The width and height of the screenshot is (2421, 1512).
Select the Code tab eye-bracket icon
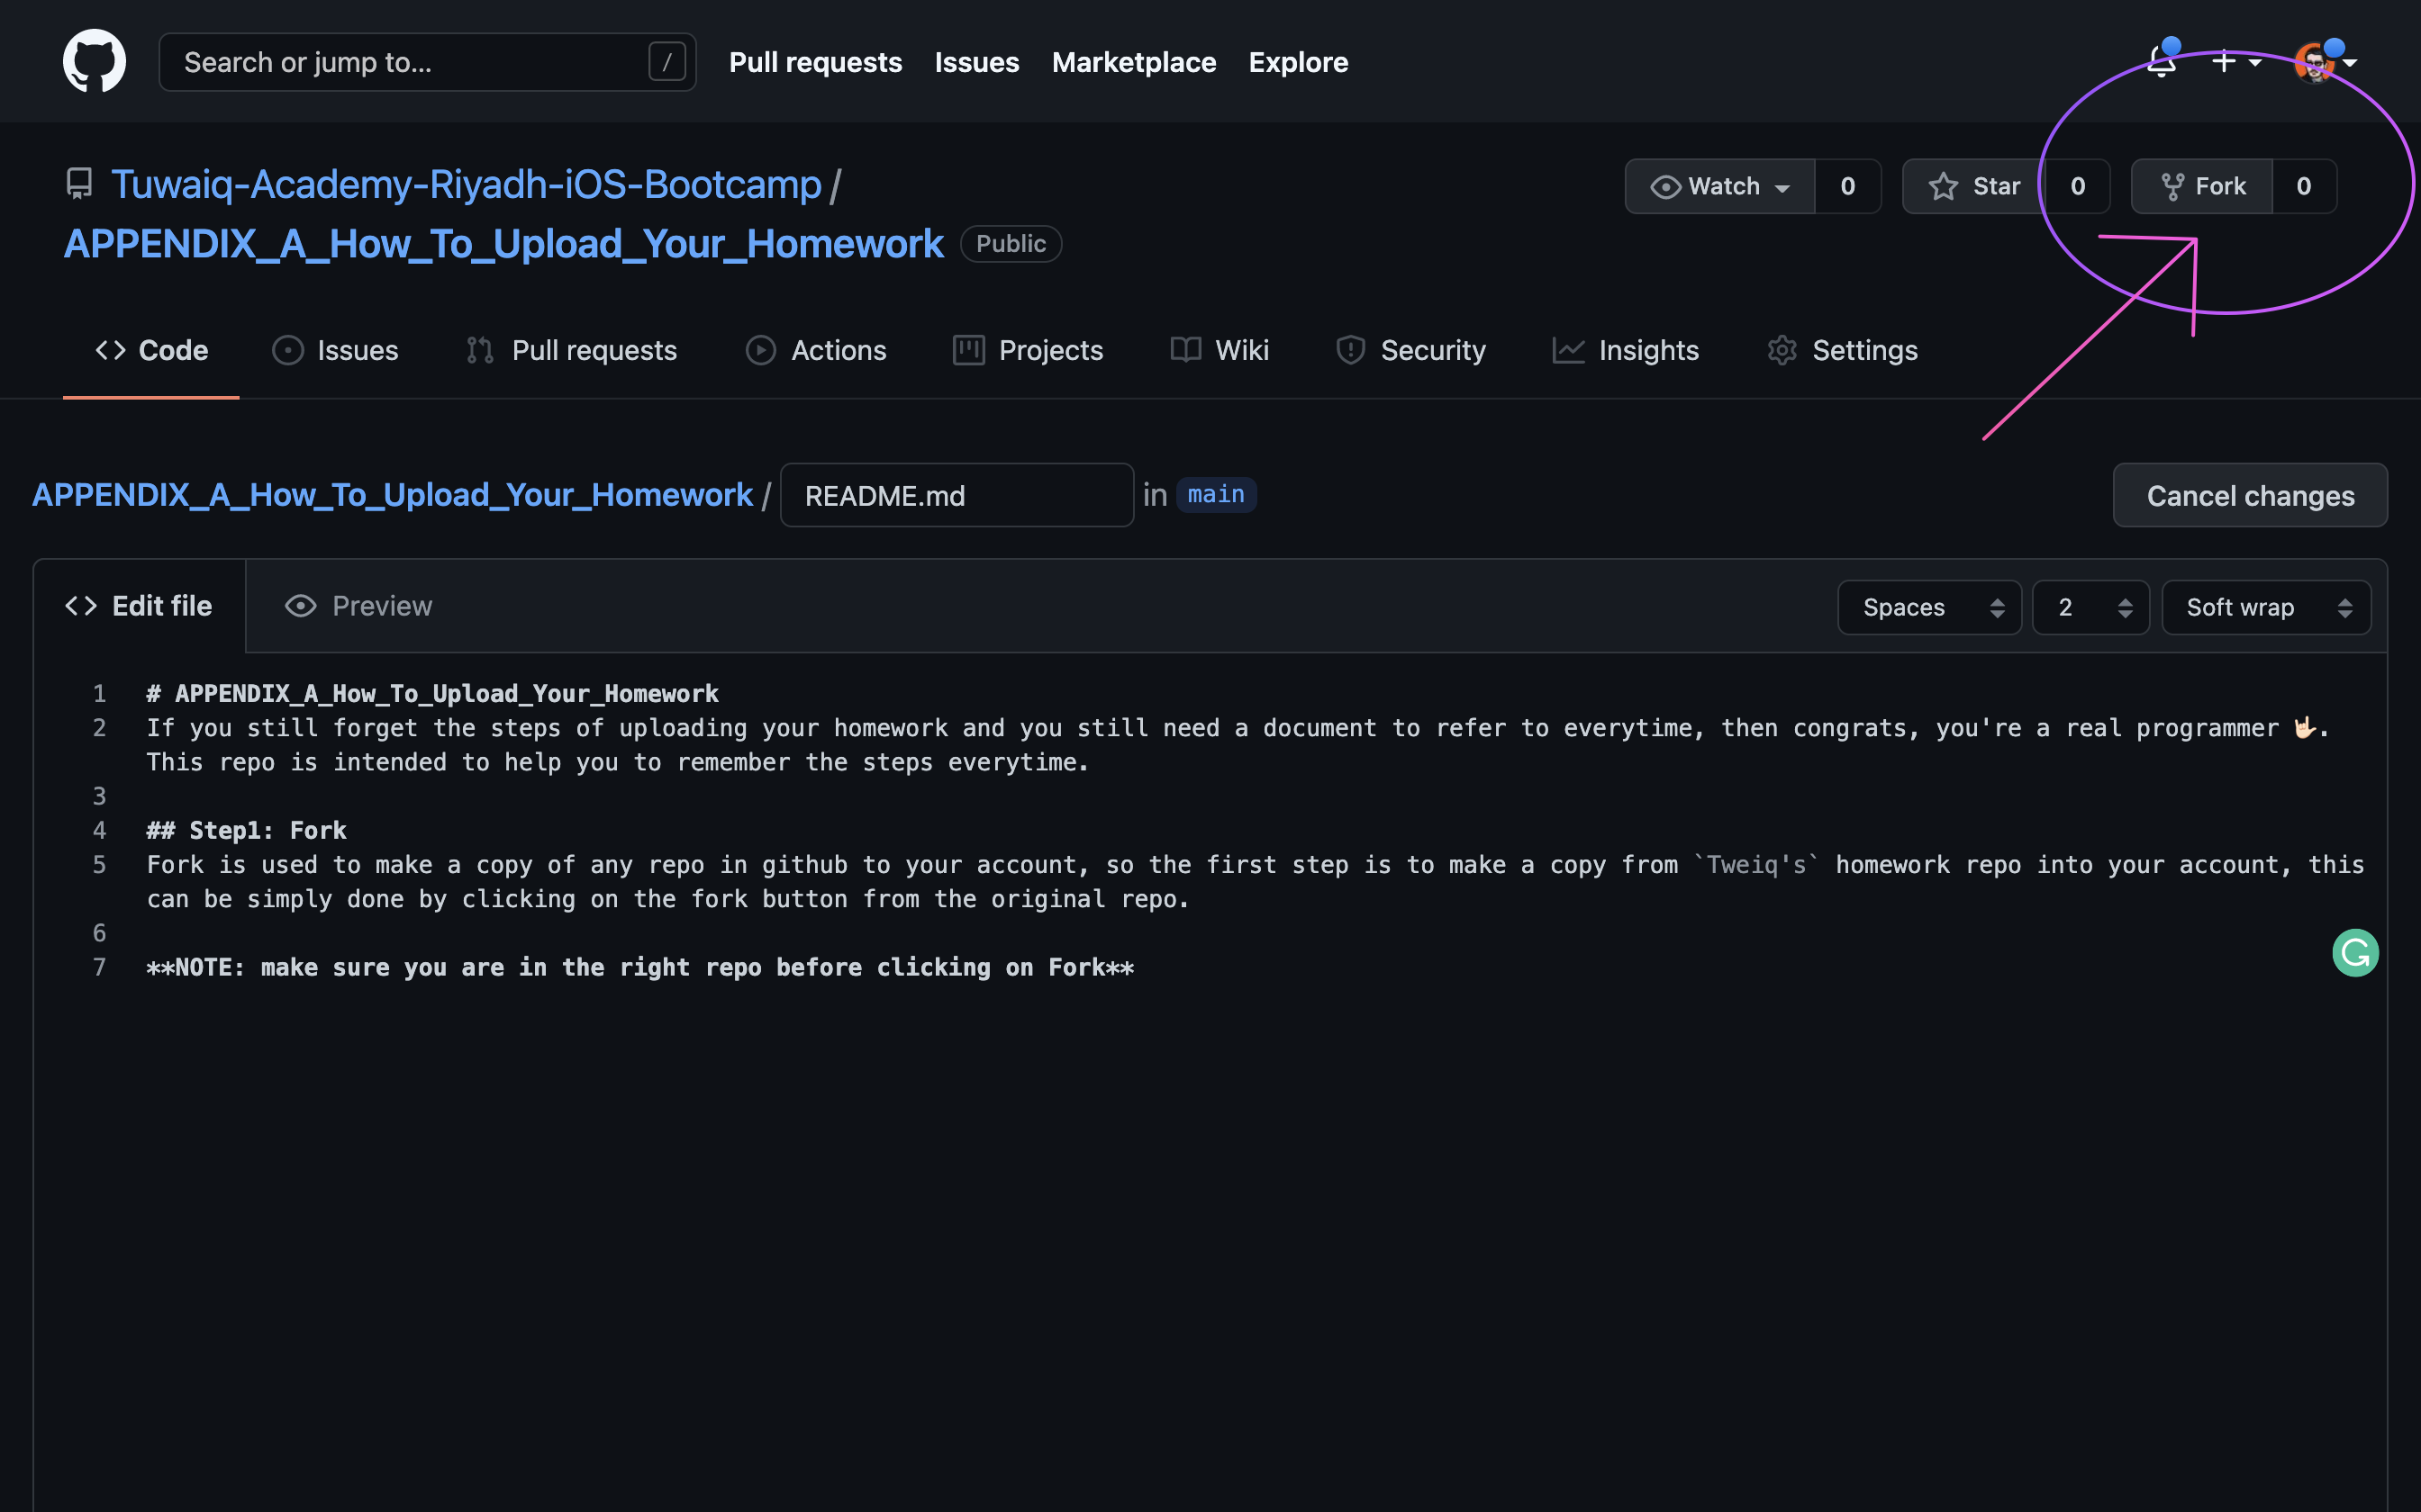(x=112, y=350)
